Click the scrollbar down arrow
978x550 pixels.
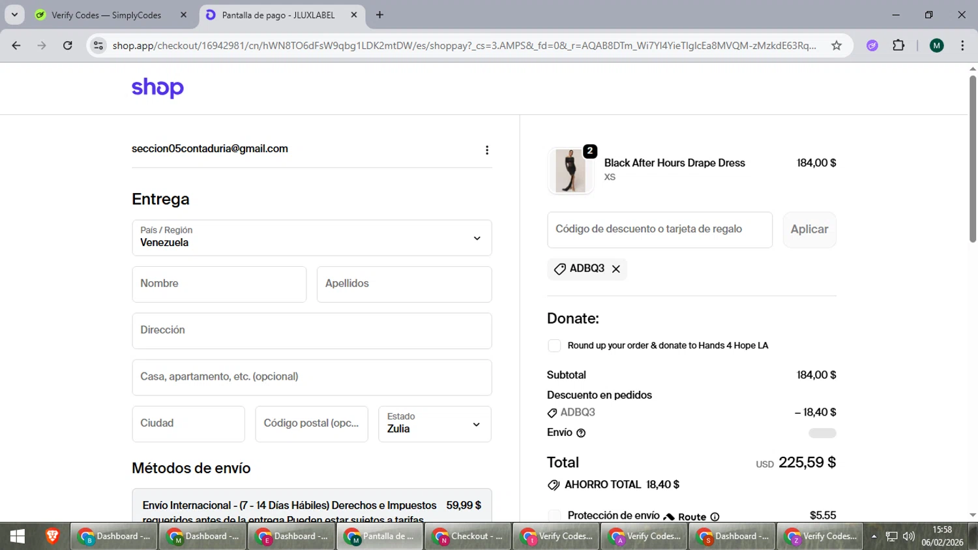[x=972, y=515]
